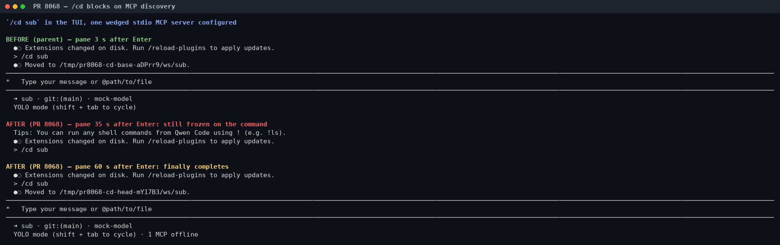
Task: Click the yellow minimize window button
Action: pyautogui.click(x=15, y=6)
